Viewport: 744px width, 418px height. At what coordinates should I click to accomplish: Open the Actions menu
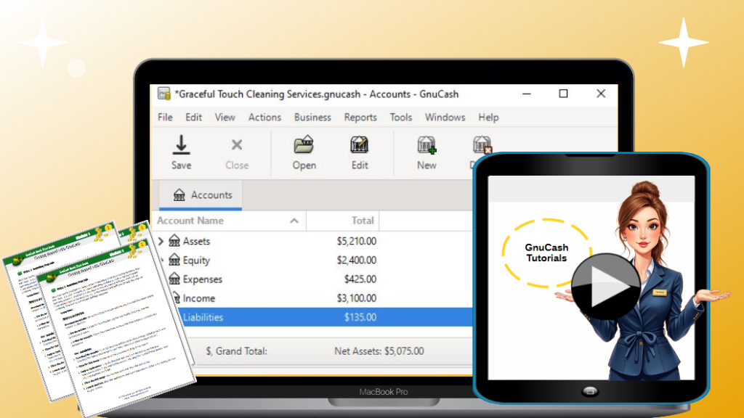[264, 117]
